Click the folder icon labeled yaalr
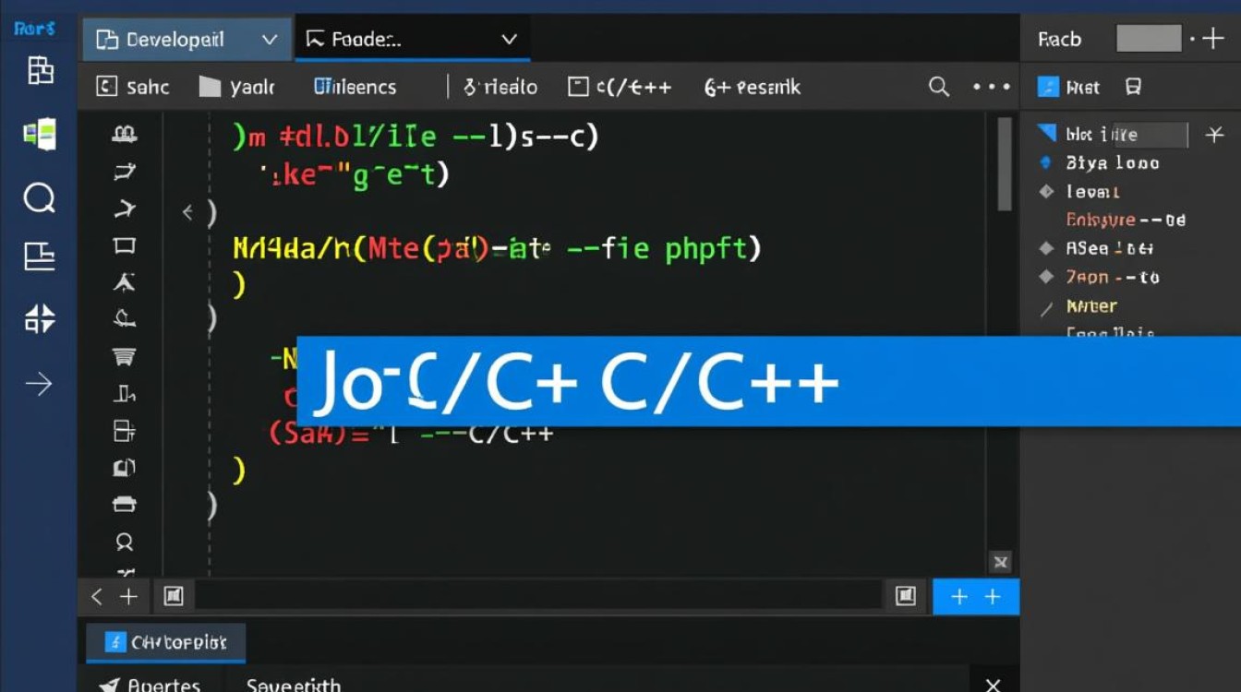Screen dimensions: 1241x692 tap(211, 88)
